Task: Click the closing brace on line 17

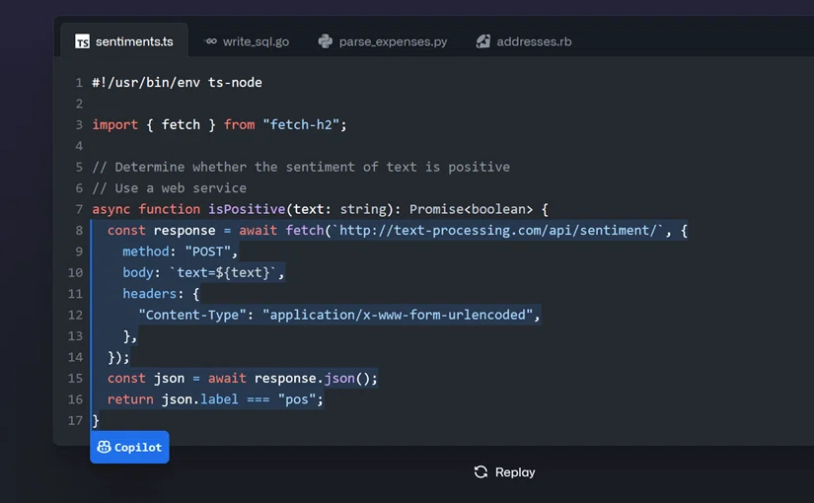Action: tap(96, 420)
